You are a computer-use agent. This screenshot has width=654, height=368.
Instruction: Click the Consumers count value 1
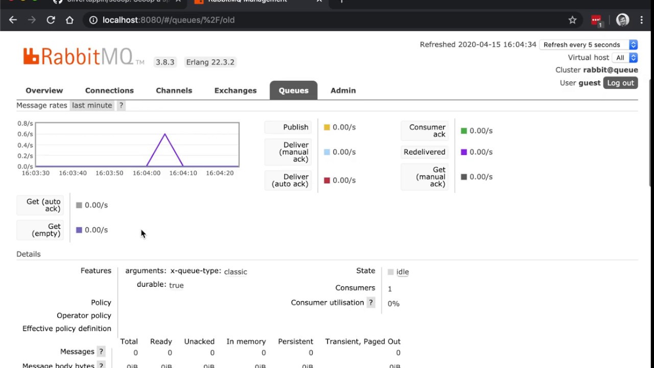[390, 289]
